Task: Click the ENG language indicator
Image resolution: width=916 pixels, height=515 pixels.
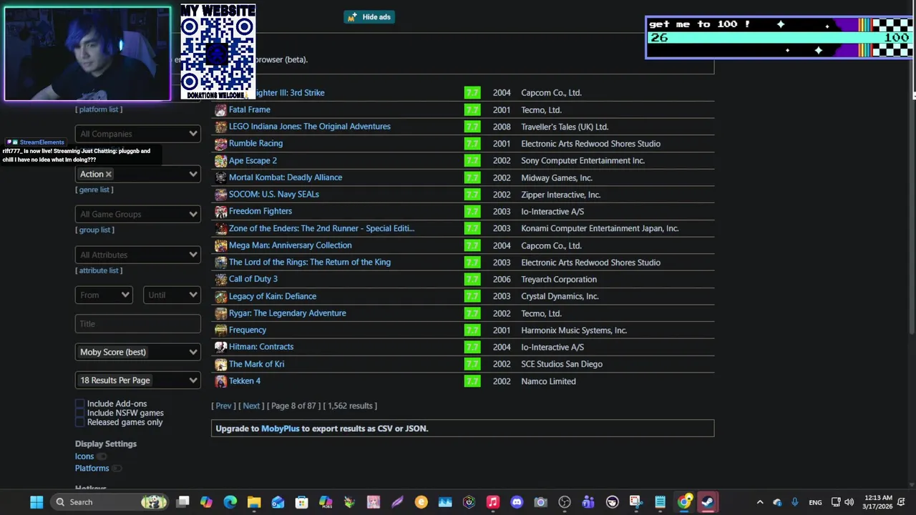Action: (815, 502)
